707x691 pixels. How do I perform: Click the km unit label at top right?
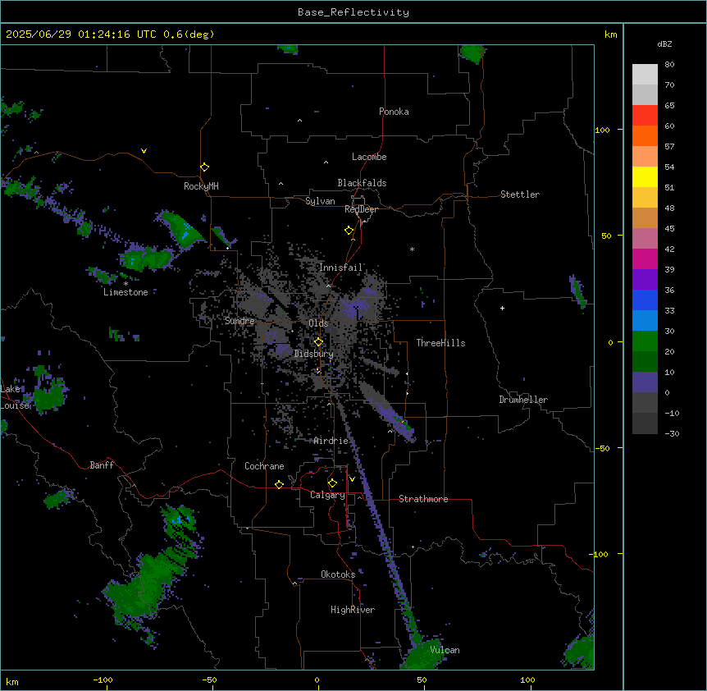[610, 34]
